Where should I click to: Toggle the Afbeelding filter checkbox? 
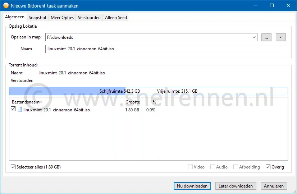click(236, 167)
